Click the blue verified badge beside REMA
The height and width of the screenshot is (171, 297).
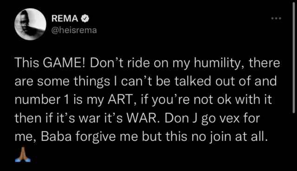[x=85, y=19]
